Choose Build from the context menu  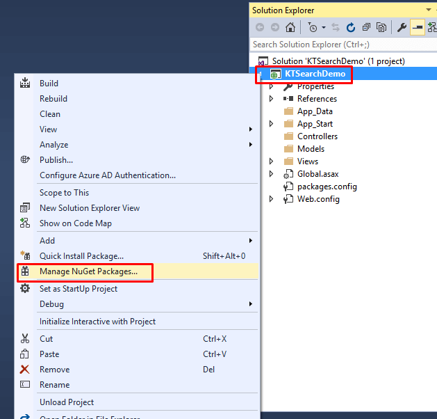point(137,84)
